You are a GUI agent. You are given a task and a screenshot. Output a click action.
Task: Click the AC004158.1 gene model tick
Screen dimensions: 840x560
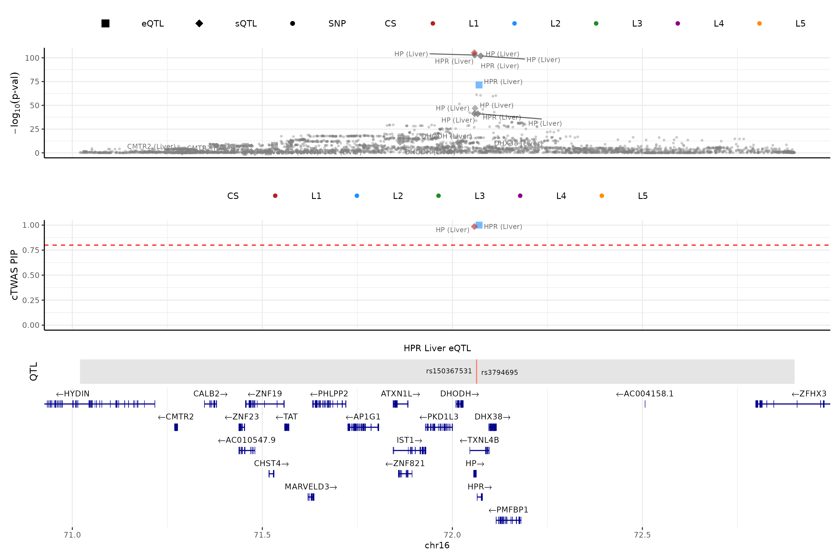point(645,404)
